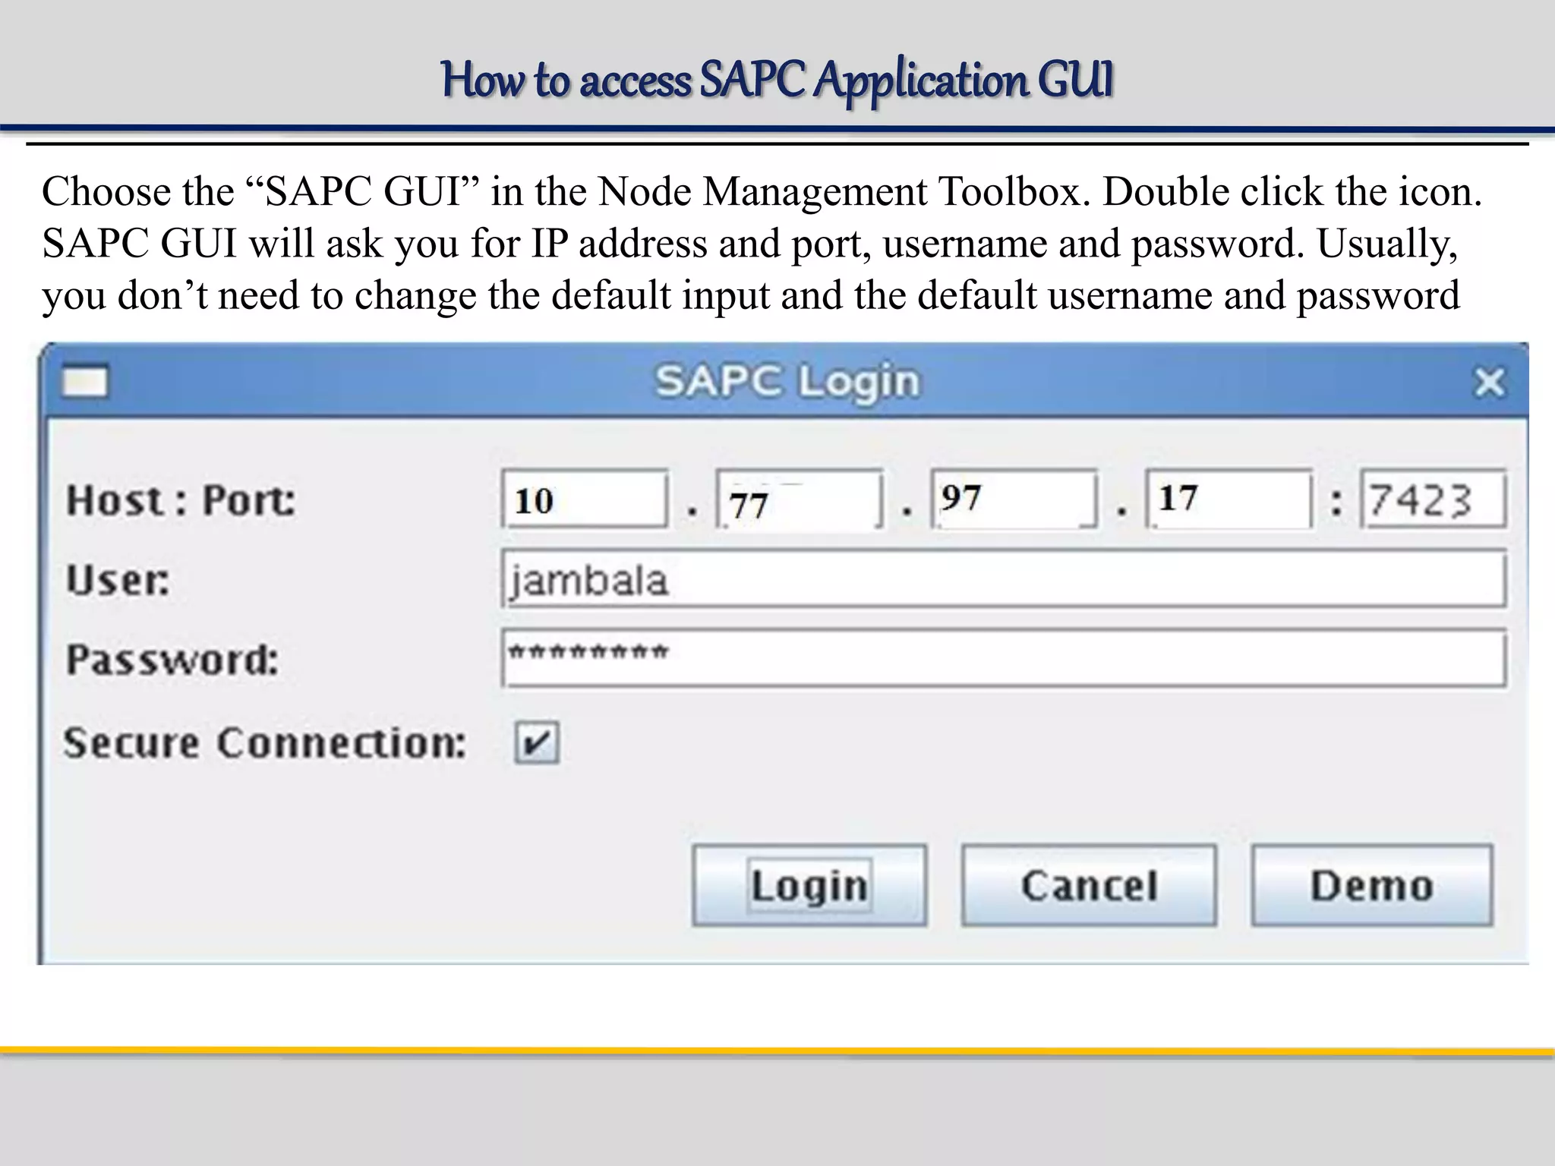Click the Login button
The width and height of the screenshot is (1555, 1166).
click(809, 885)
